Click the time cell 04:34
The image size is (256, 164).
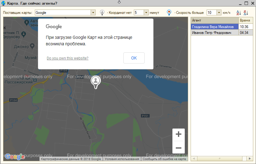[x=246, y=33]
